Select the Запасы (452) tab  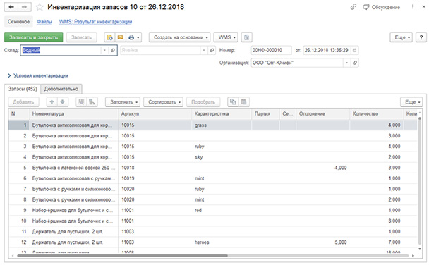point(23,89)
